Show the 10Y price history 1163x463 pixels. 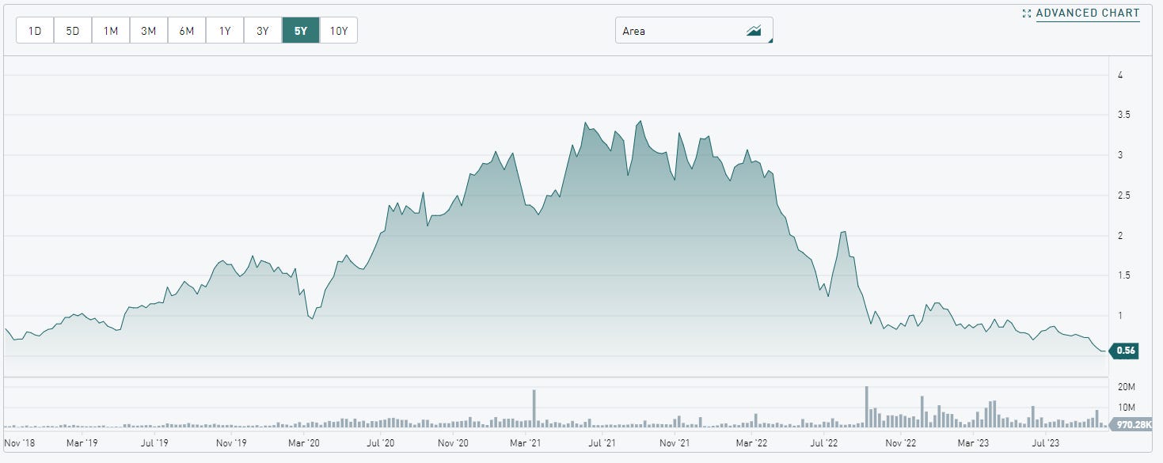tap(339, 31)
